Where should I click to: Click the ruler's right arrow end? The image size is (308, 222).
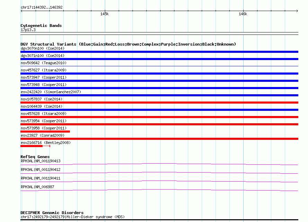[x=297, y=11]
